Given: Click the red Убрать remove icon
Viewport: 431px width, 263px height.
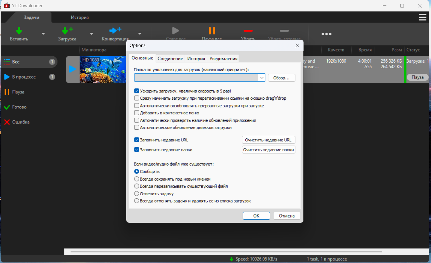Looking at the screenshot, I should [248, 31].
